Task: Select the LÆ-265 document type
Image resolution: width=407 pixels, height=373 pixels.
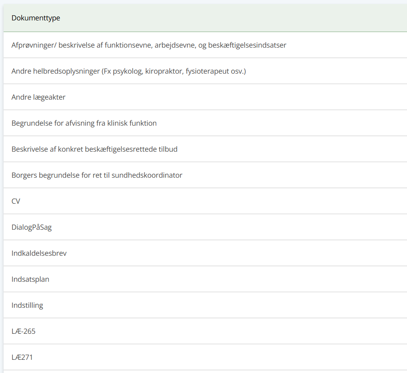Action: (205, 331)
